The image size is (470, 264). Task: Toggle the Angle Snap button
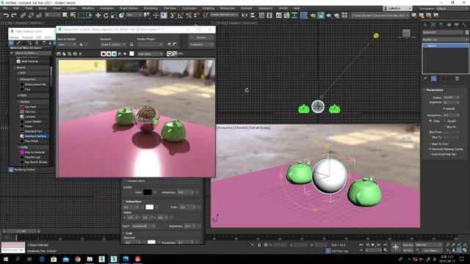click(181, 15)
